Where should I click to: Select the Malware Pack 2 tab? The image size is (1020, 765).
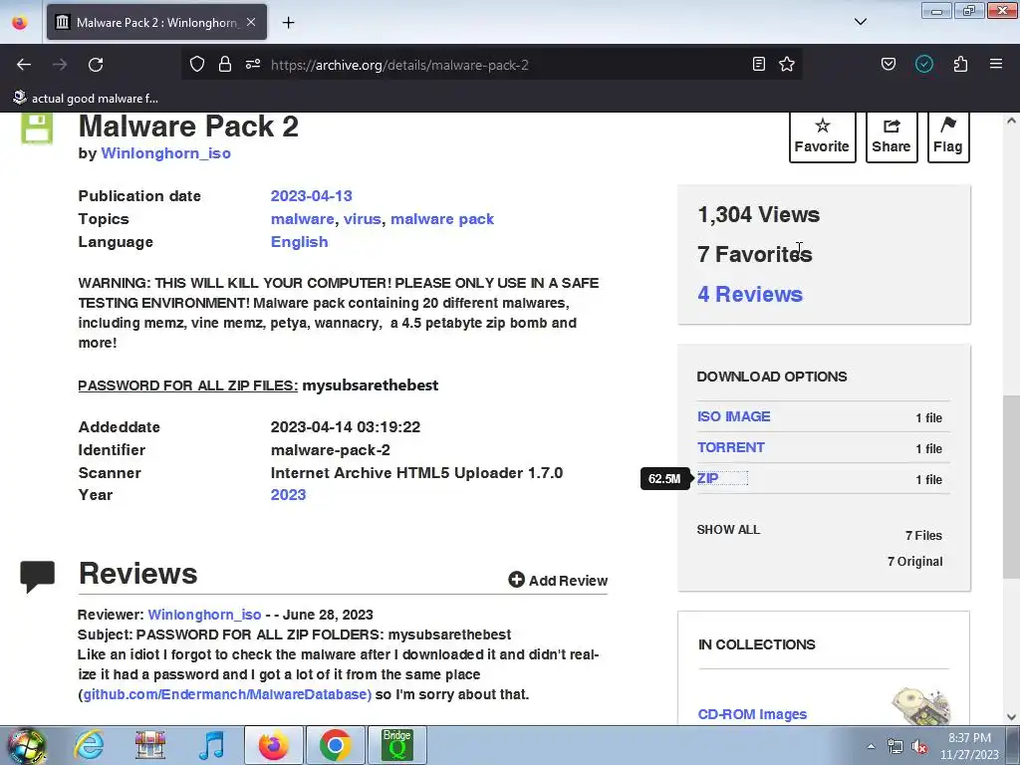click(156, 22)
